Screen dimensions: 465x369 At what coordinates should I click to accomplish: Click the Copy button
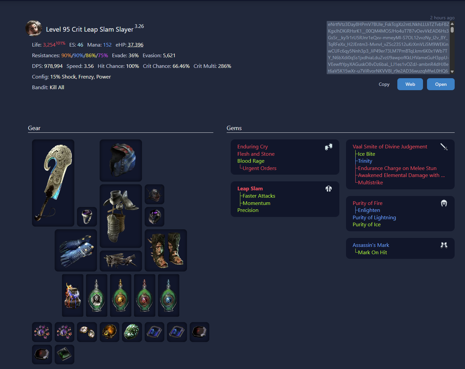(x=384, y=84)
